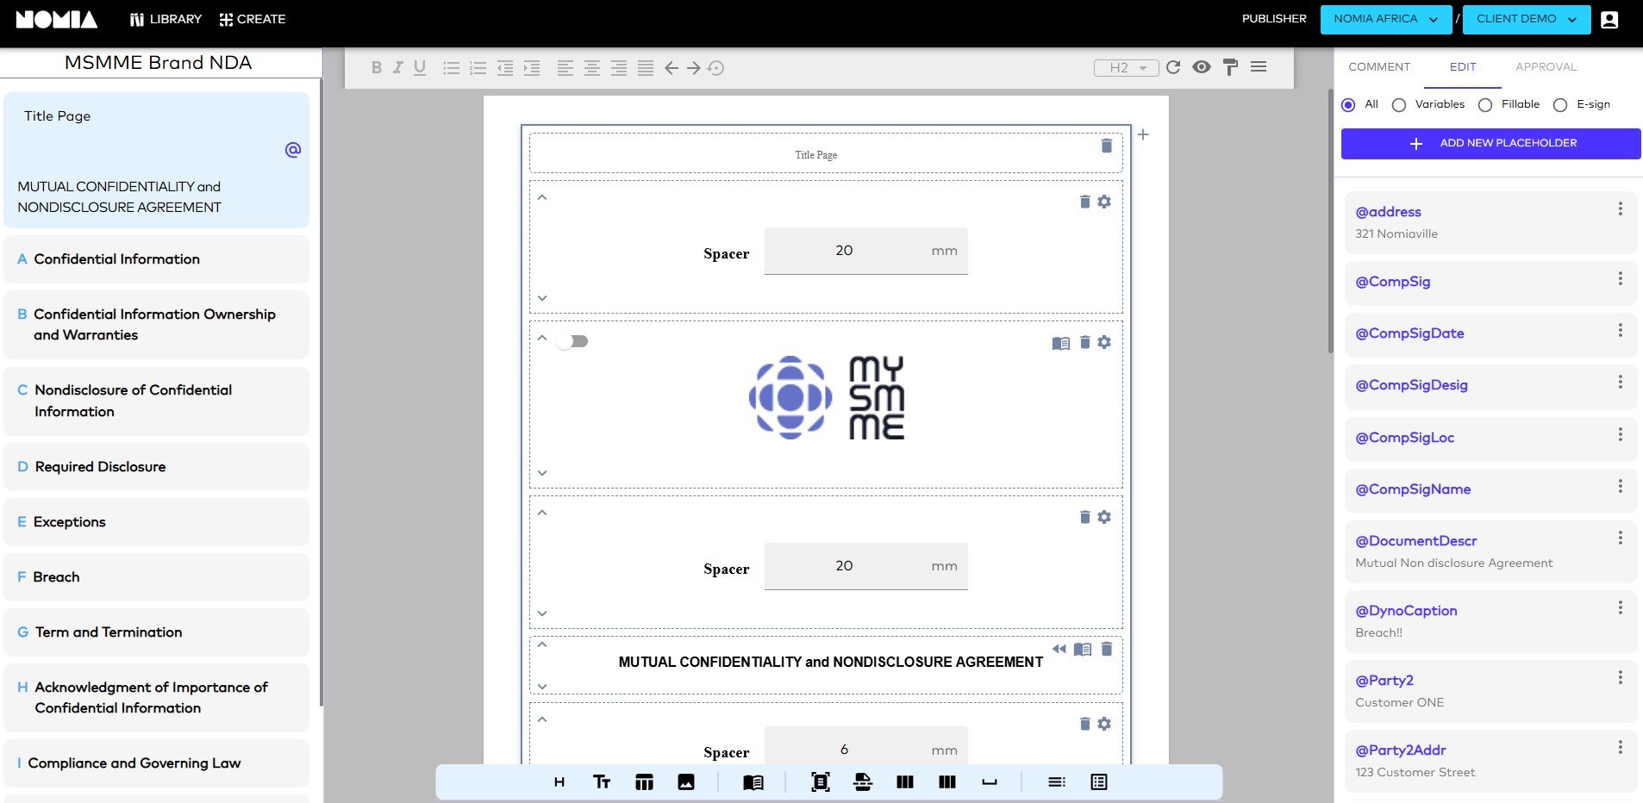This screenshot has height=803, width=1643.
Task: Open the H2 heading style dropdown
Action: (1126, 68)
